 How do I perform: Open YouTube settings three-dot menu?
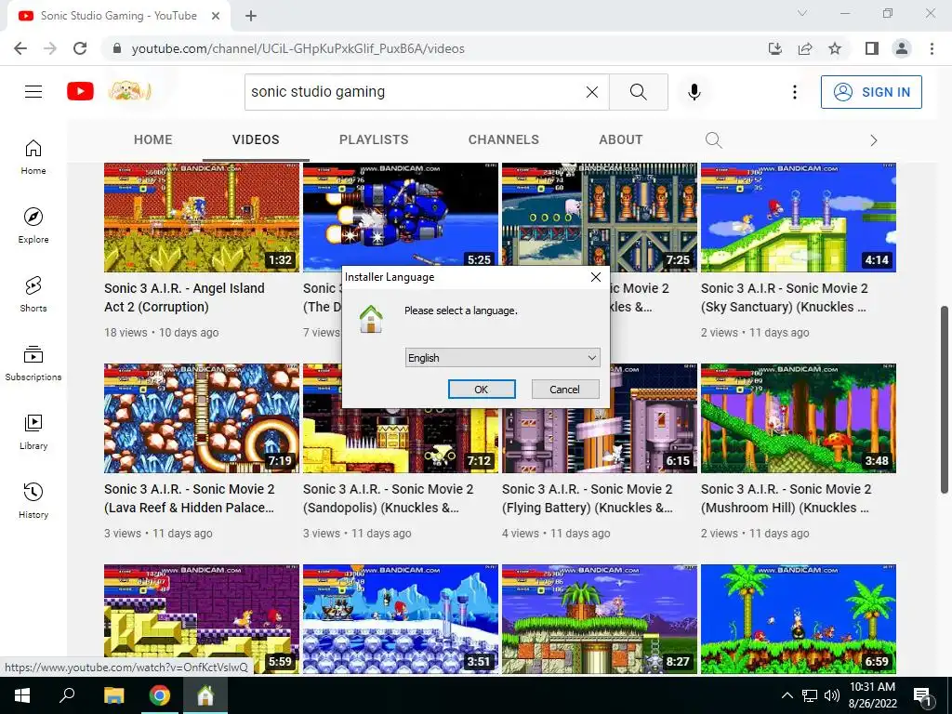pyautogui.click(x=794, y=92)
